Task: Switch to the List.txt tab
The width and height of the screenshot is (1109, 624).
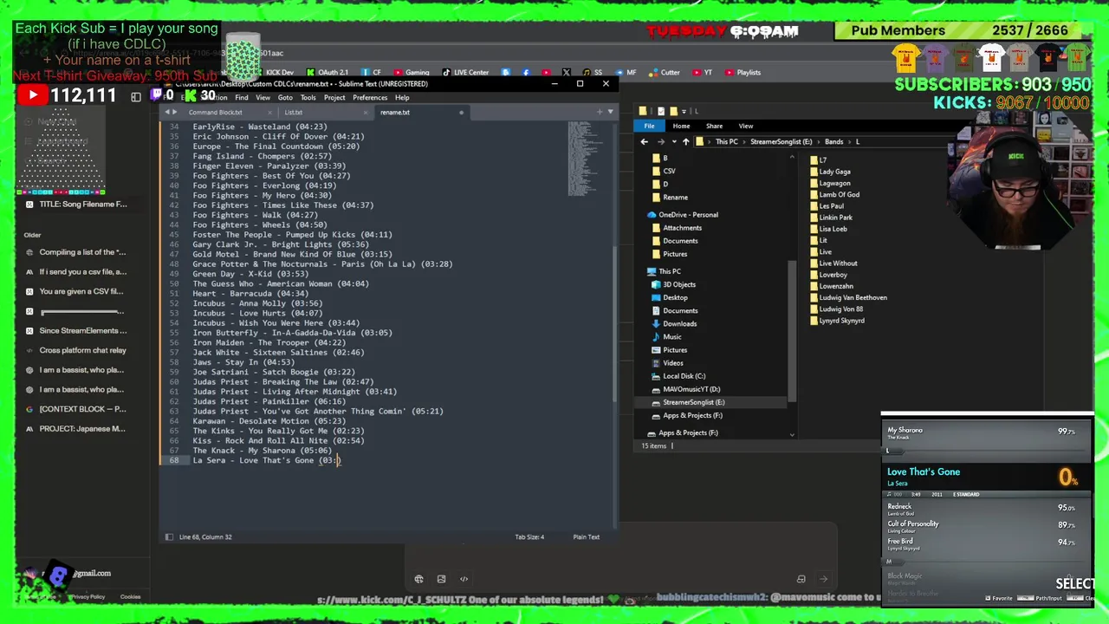Action: point(294,112)
